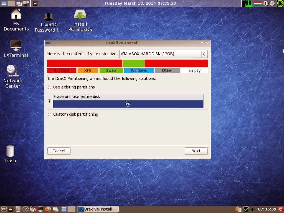Switch to second workspace in top pager
The height and width of the screenshot is (213, 284).
11,3
